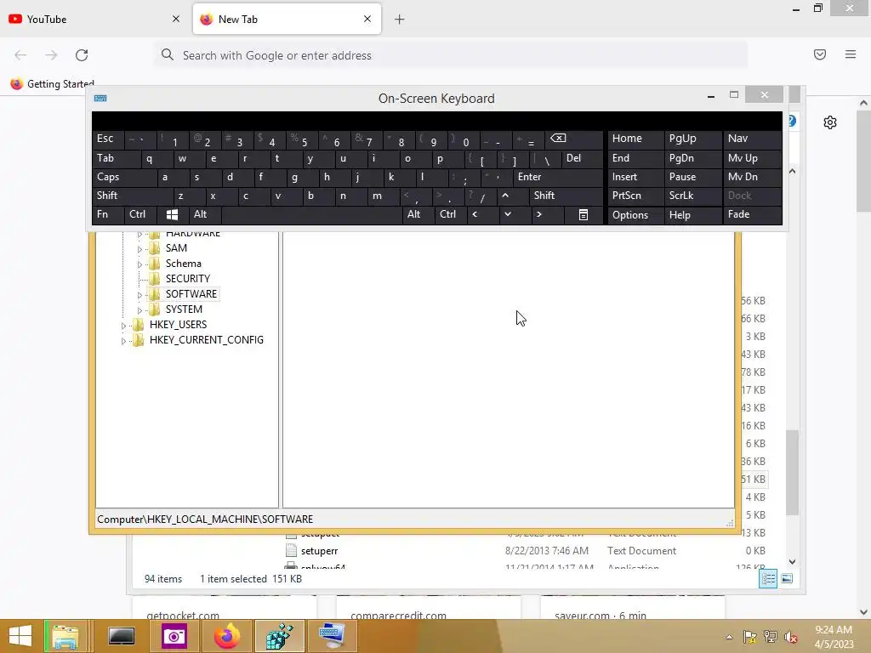
Task: Click the context menu key on keyboard
Action: click(x=584, y=215)
